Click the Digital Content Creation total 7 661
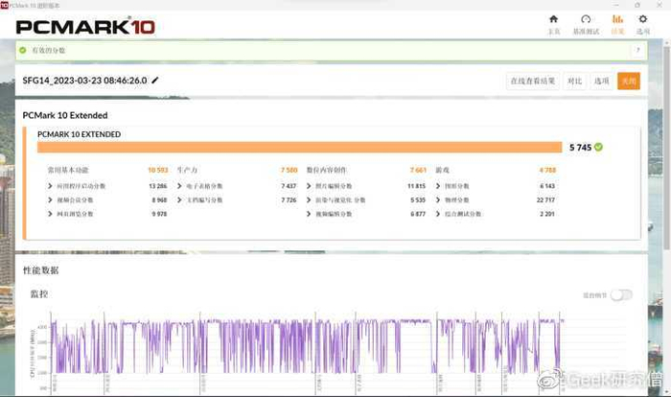This screenshot has height=397, width=671. tap(418, 170)
